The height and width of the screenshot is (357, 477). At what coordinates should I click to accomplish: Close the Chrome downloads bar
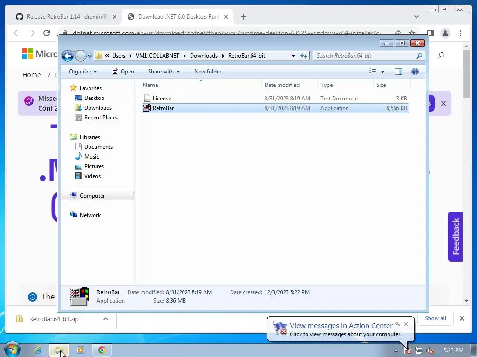coord(462,318)
